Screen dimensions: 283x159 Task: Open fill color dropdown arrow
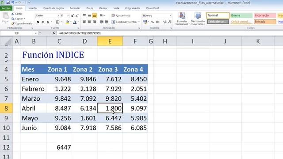click(x=71, y=22)
